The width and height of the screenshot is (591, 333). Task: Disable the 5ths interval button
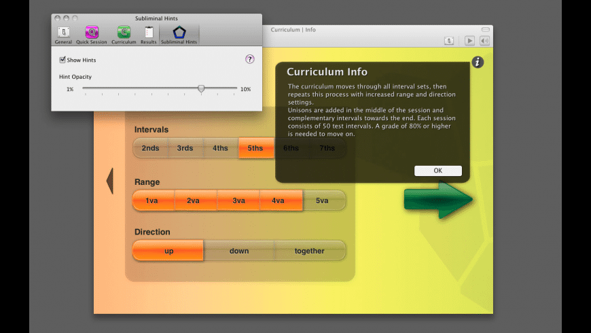[255, 148]
